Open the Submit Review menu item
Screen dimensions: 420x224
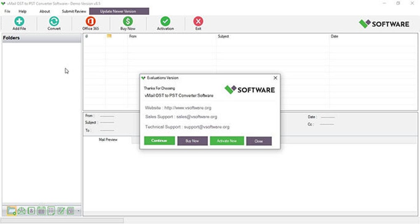point(74,11)
